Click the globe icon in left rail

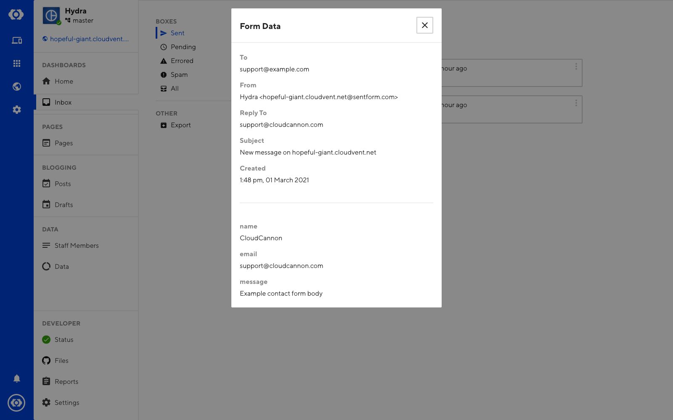[17, 87]
